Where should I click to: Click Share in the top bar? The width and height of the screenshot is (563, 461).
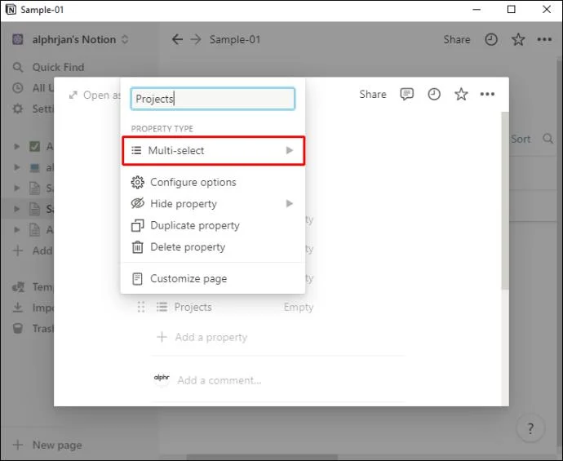click(456, 39)
